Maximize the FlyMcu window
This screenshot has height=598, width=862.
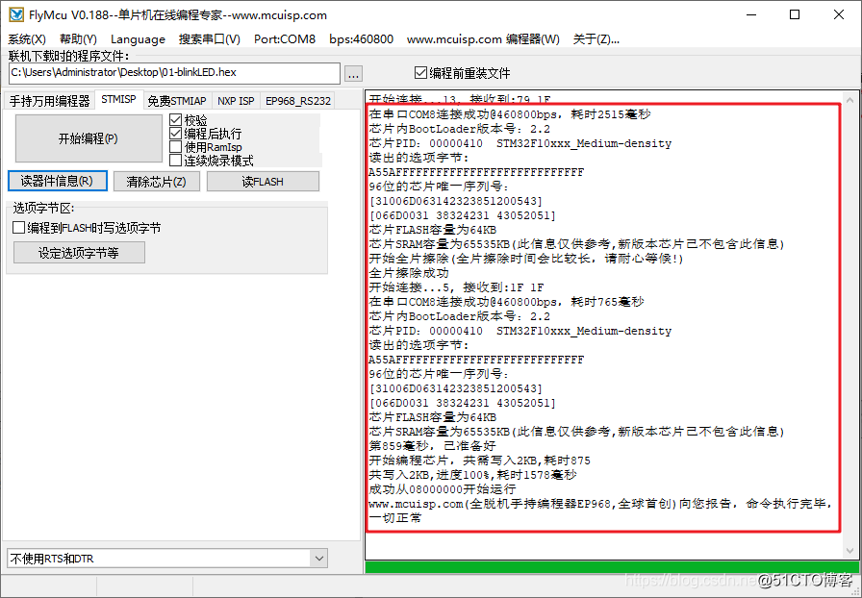click(795, 14)
